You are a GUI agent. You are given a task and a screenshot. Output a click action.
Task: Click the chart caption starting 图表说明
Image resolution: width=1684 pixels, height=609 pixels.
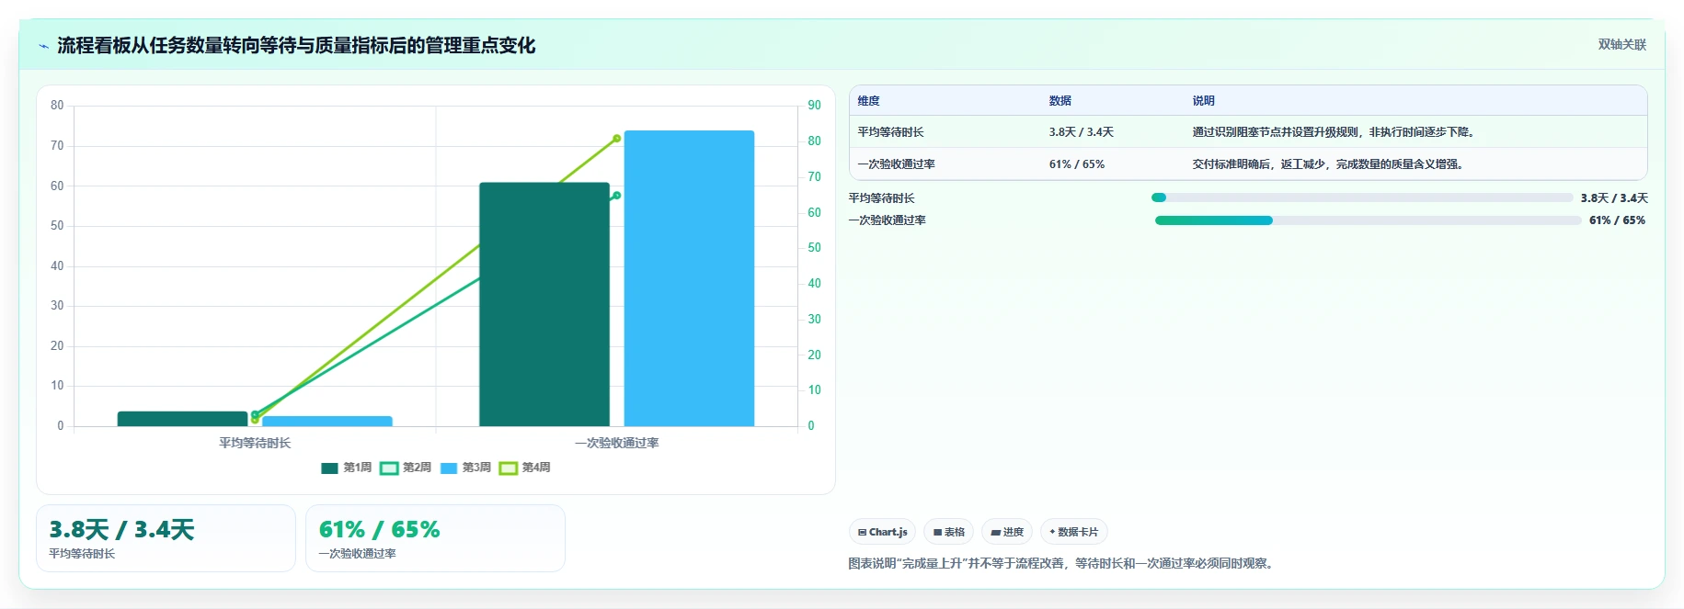tap(1062, 563)
